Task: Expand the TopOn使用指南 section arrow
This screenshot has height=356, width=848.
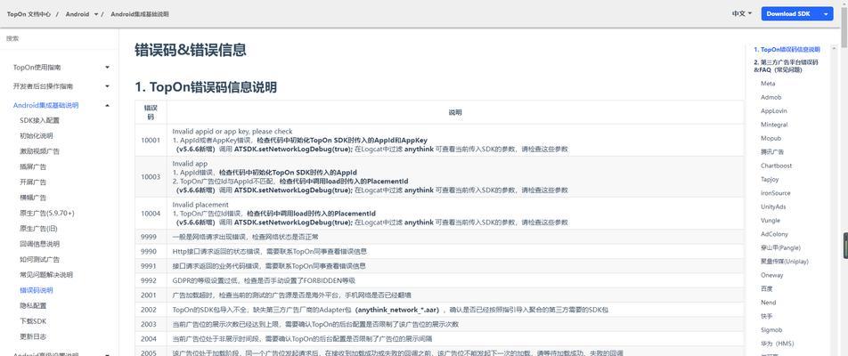Action: [107, 68]
